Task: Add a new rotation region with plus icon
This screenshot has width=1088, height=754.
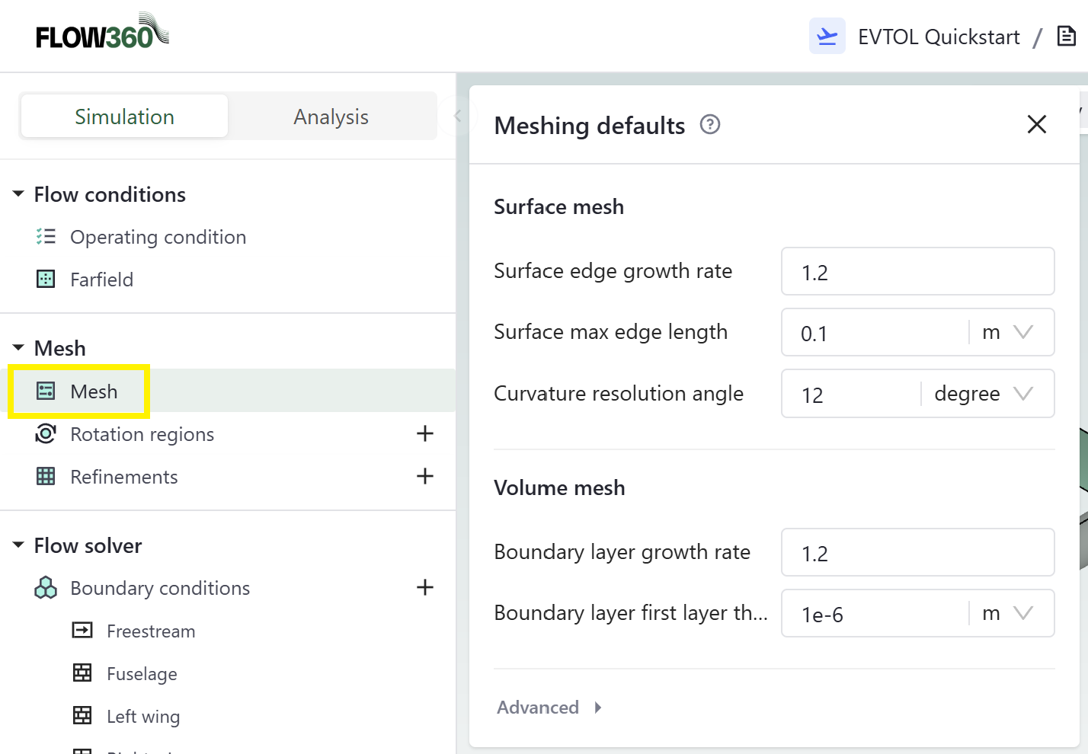Action: coord(424,434)
